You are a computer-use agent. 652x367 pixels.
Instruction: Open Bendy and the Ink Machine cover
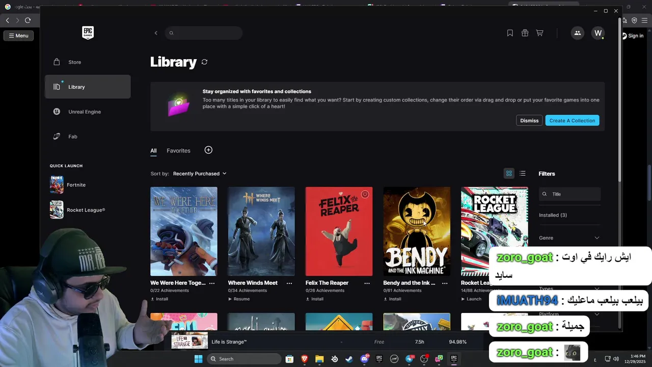(417, 231)
